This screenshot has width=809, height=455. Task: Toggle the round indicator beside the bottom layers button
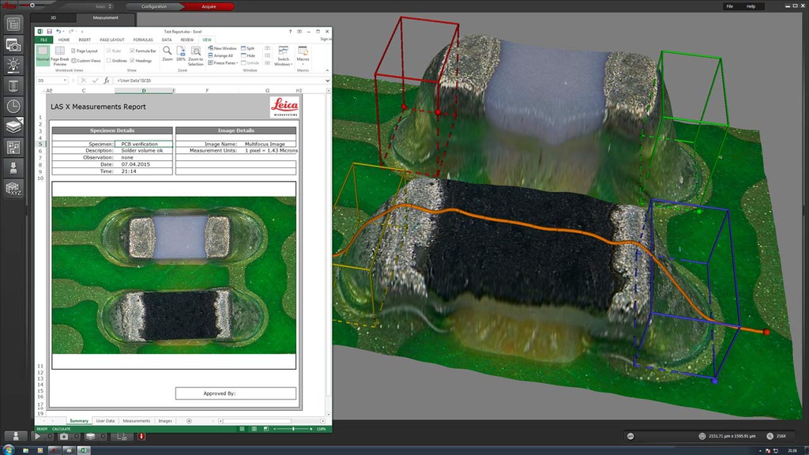pyautogui.click(x=103, y=436)
